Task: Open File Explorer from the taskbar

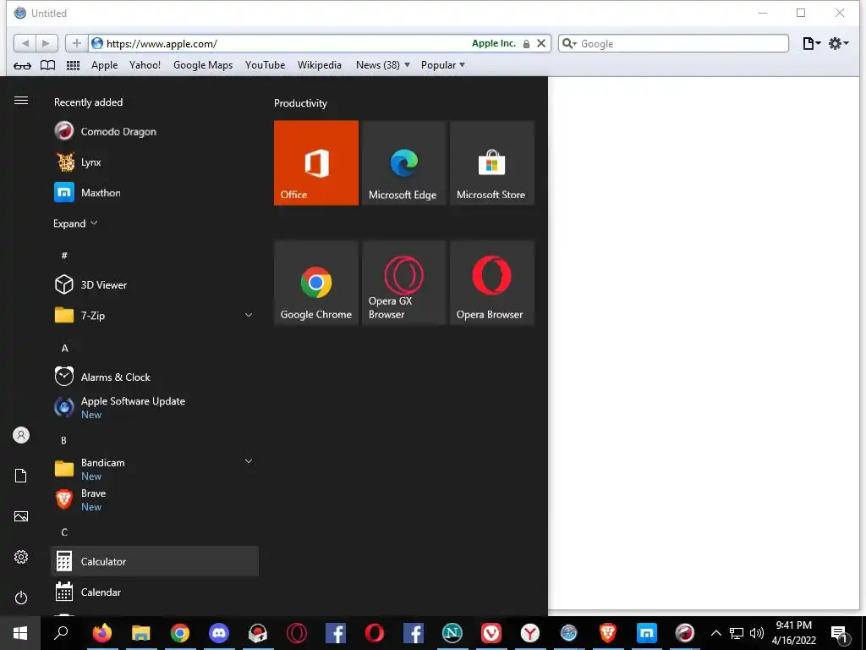Action: click(141, 633)
